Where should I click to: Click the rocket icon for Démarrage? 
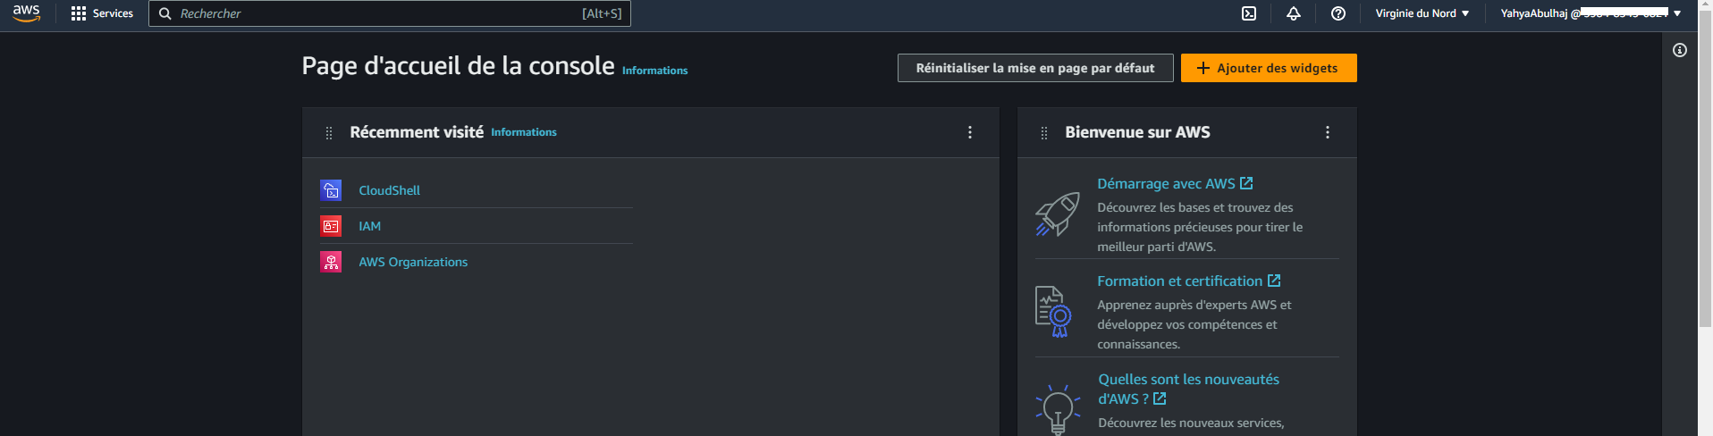1058,214
